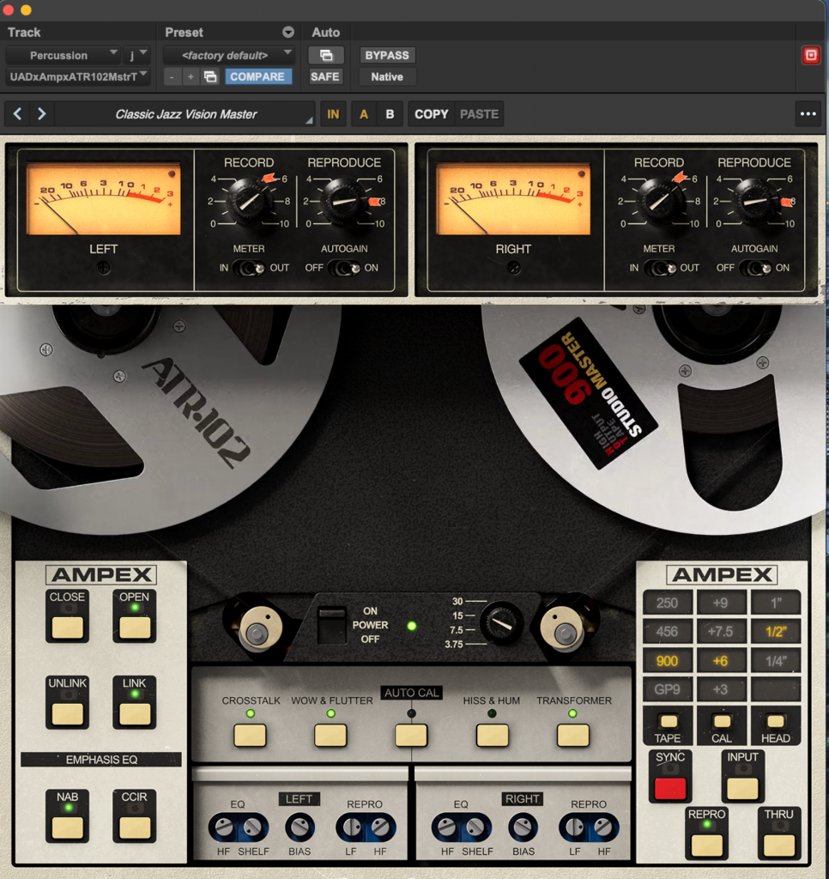
Task: Go to the previous preset with the left arrow
Action: pyautogui.click(x=17, y=114)
